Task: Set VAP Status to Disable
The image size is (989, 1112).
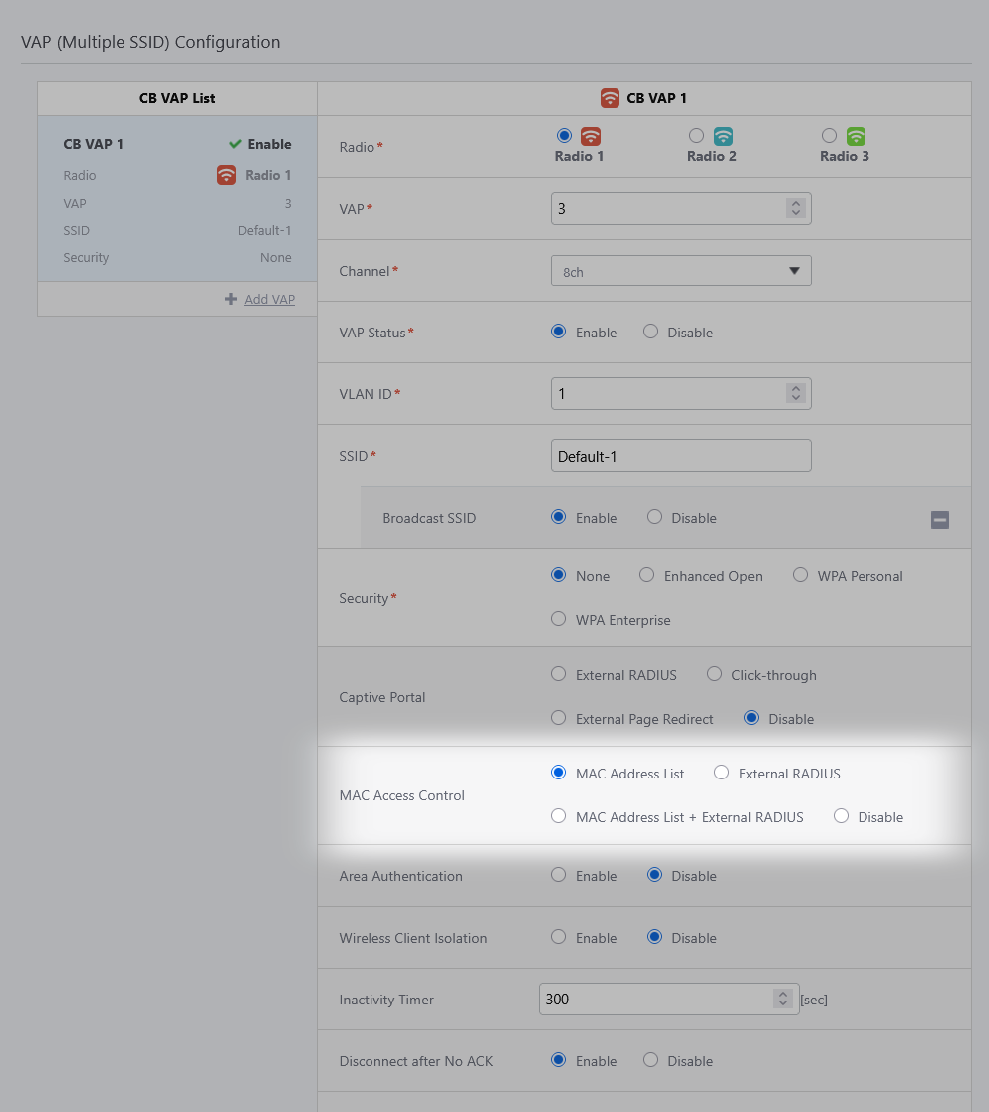Action: (650, 332)
